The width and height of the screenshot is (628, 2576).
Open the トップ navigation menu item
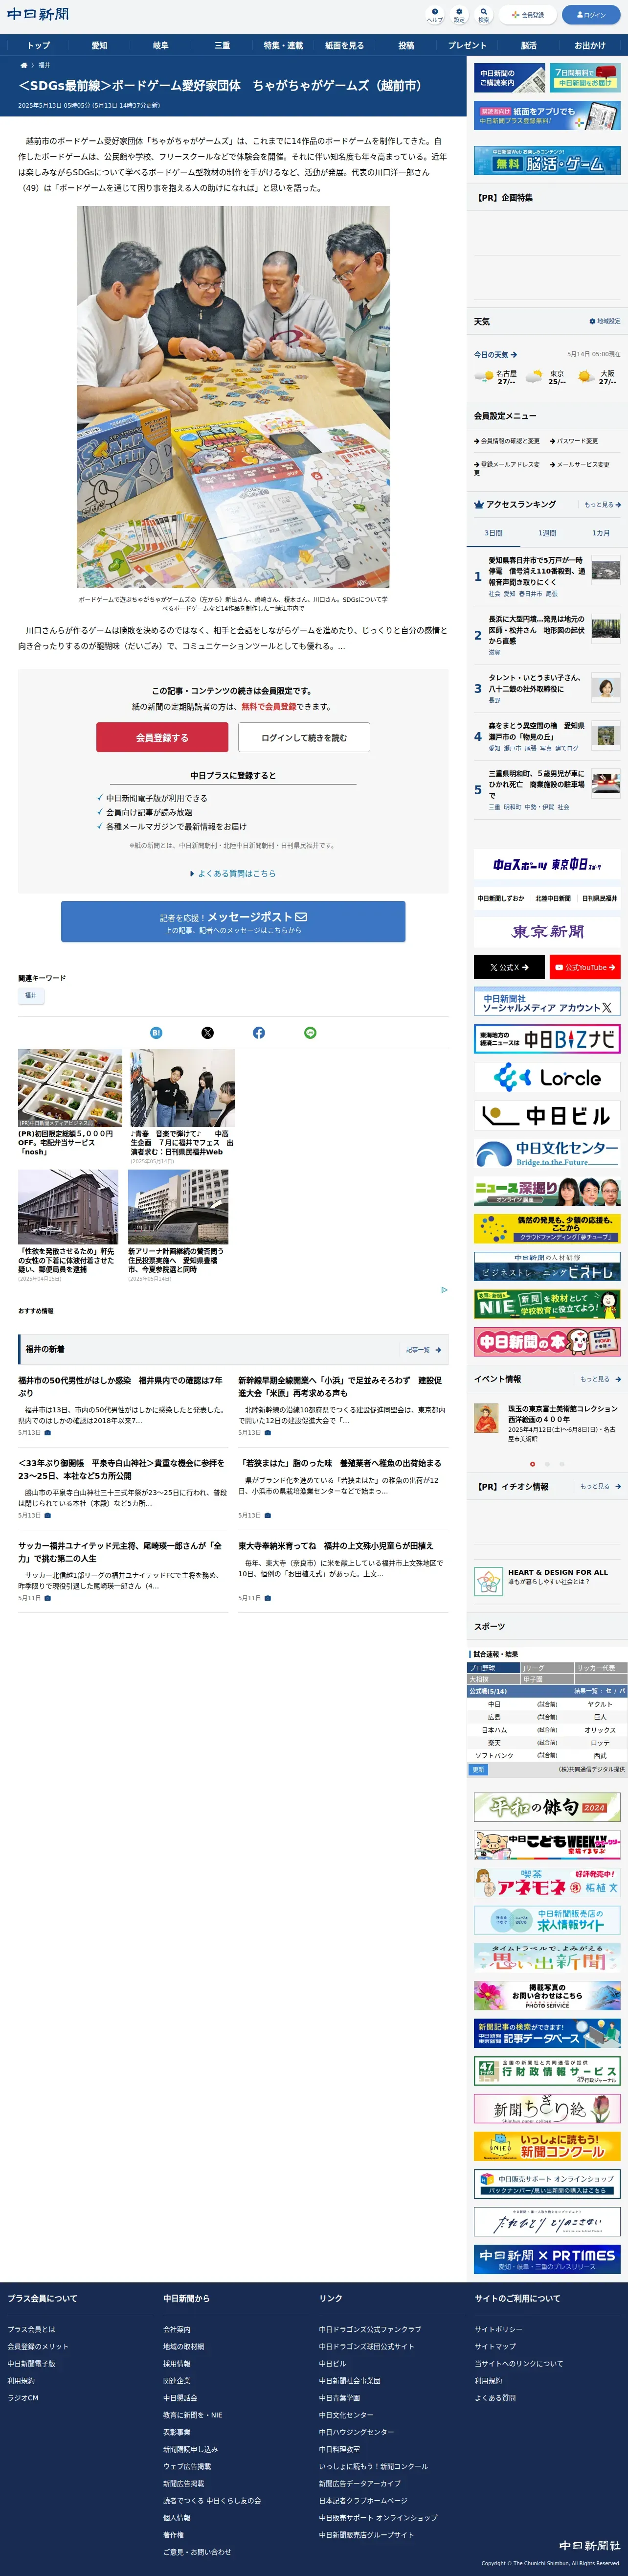[38, 45]
